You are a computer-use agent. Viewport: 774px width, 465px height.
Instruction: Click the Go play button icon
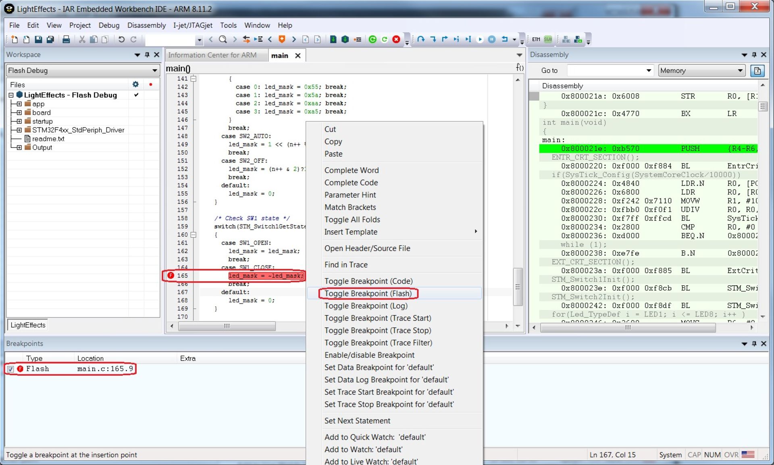tap(480, 39)
